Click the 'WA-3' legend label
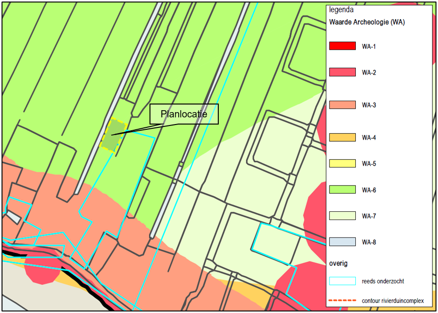This screenshot has width=438, height=313. point(369,105)
